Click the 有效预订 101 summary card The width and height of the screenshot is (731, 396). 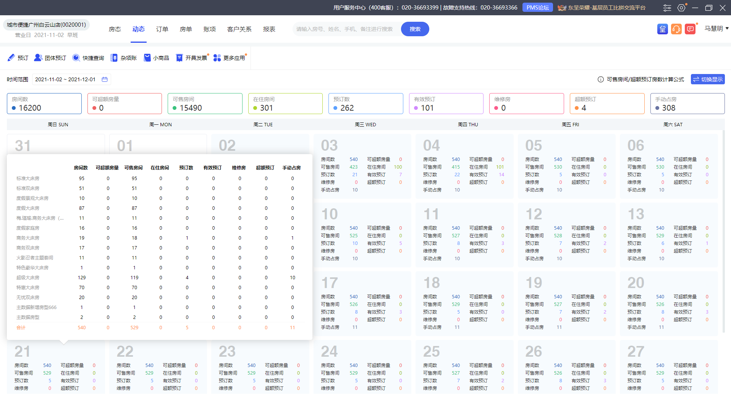446,103
